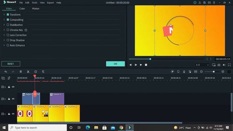Image resolution: width=233 pixels, height=131 pixels.
Task: Open the File menu
Action: 21,3
